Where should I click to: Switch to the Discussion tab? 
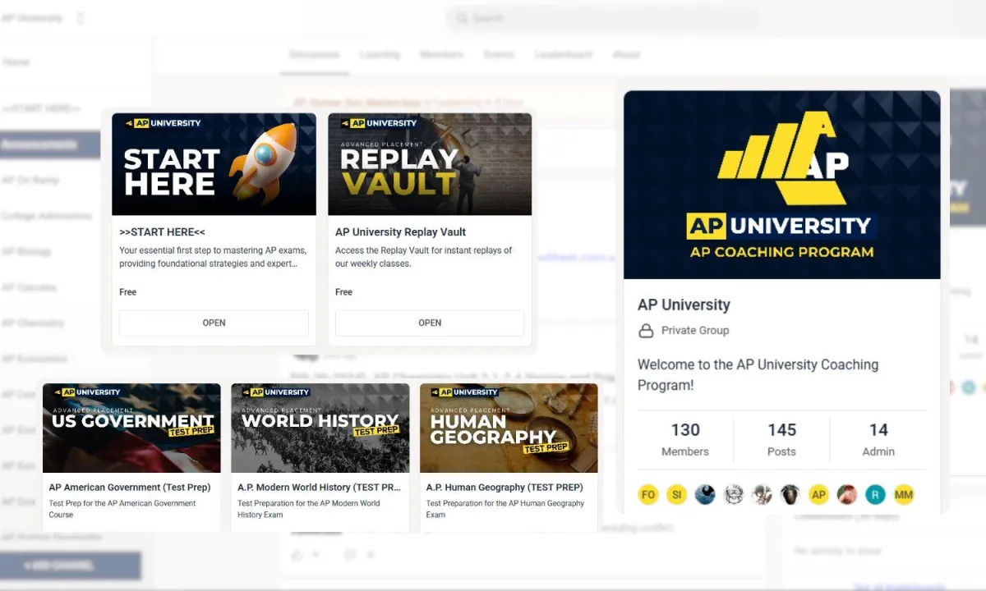click(x=314, y=55)
